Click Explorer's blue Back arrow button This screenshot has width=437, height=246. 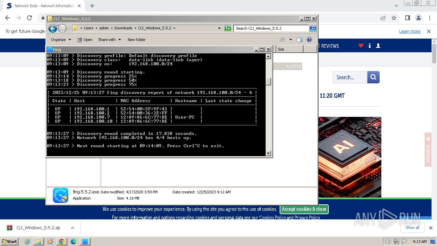pos(53,28)
